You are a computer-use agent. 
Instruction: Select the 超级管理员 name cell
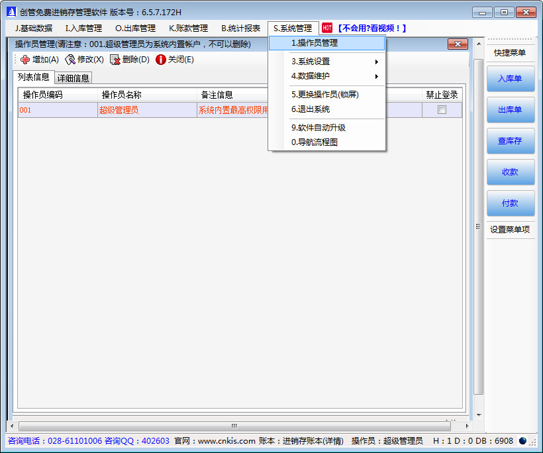(147, 110)
